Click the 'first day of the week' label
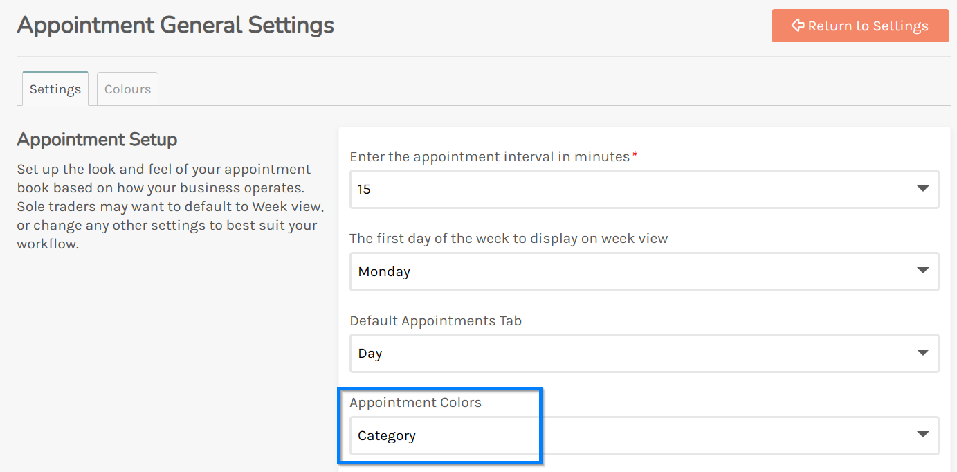The width and height of the screenshot is (957, 472). point(509,239)
